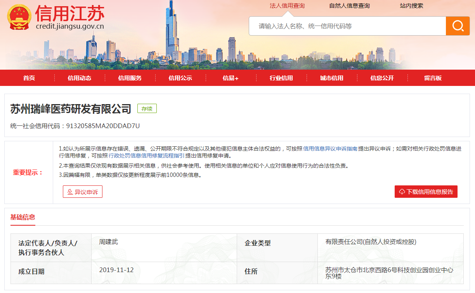Click the 重要提示 label
Screen dimensions: 475x293
(28, 173)
